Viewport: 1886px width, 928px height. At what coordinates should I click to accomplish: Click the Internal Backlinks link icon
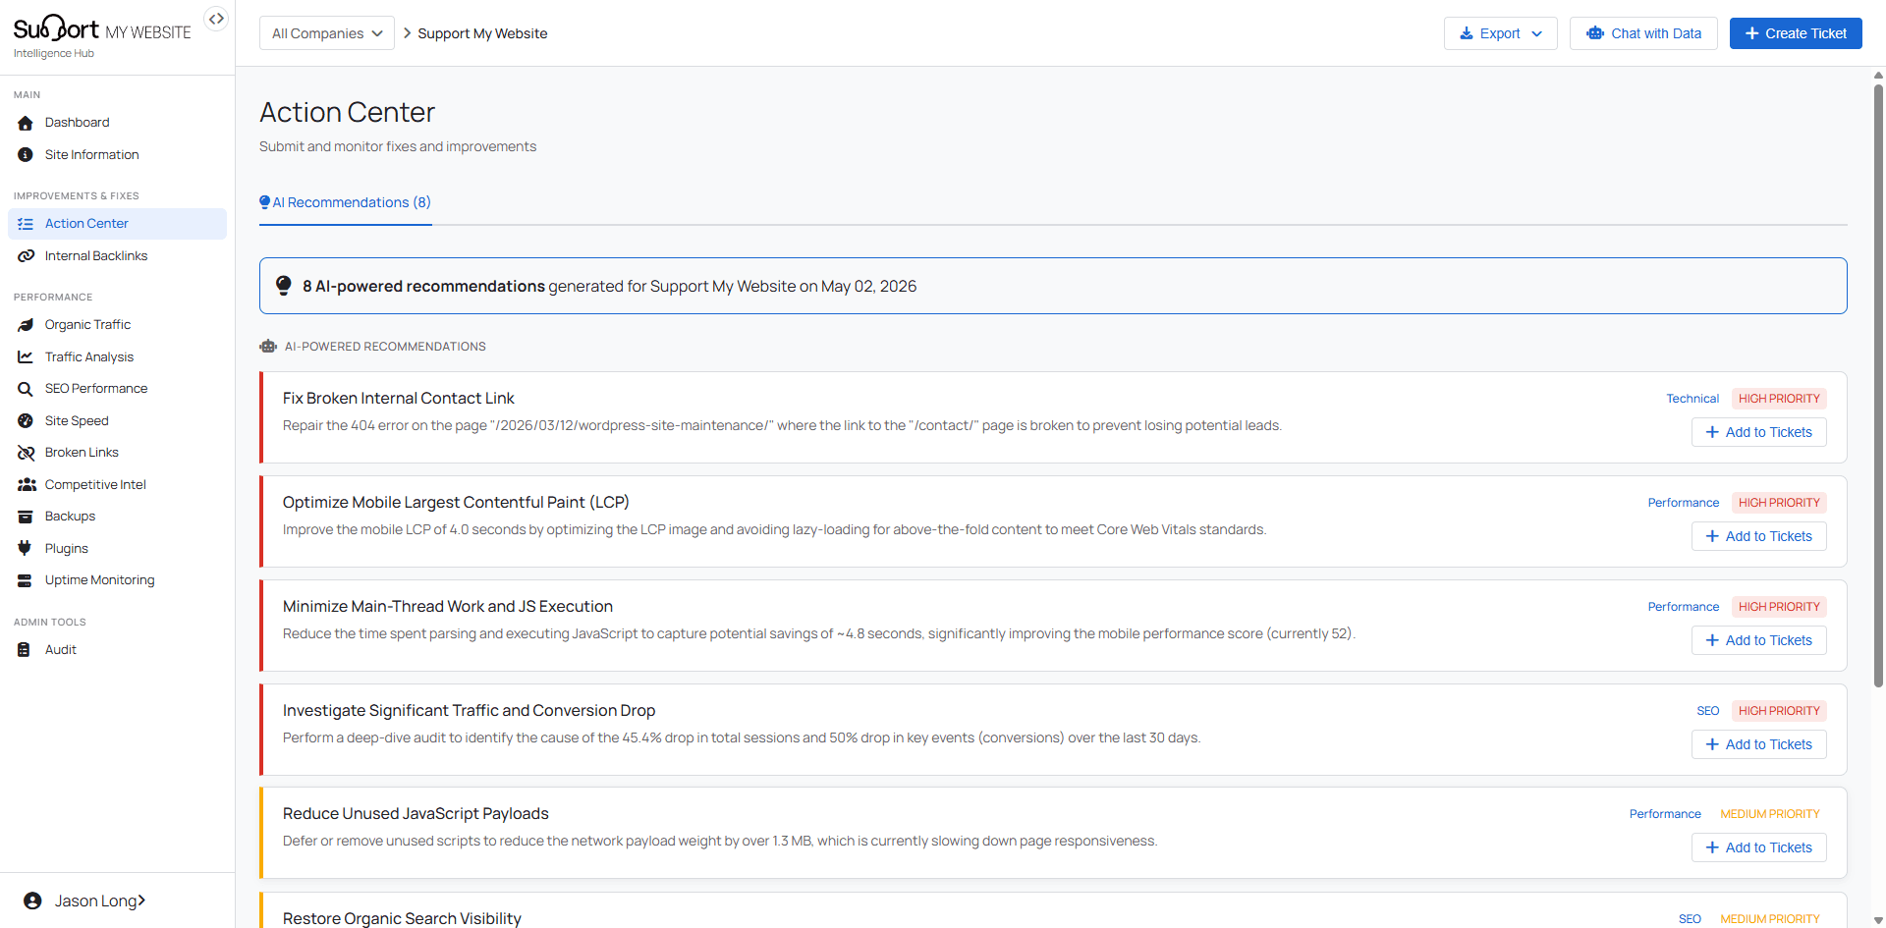(26, 256)
